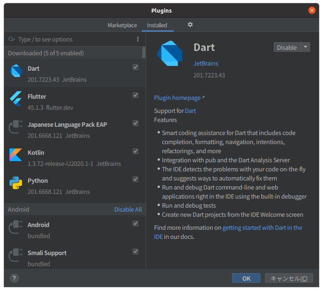323x291 pixels.
Task: Toggle the Python plugin checkbox
Action: (x=136, y=179)
